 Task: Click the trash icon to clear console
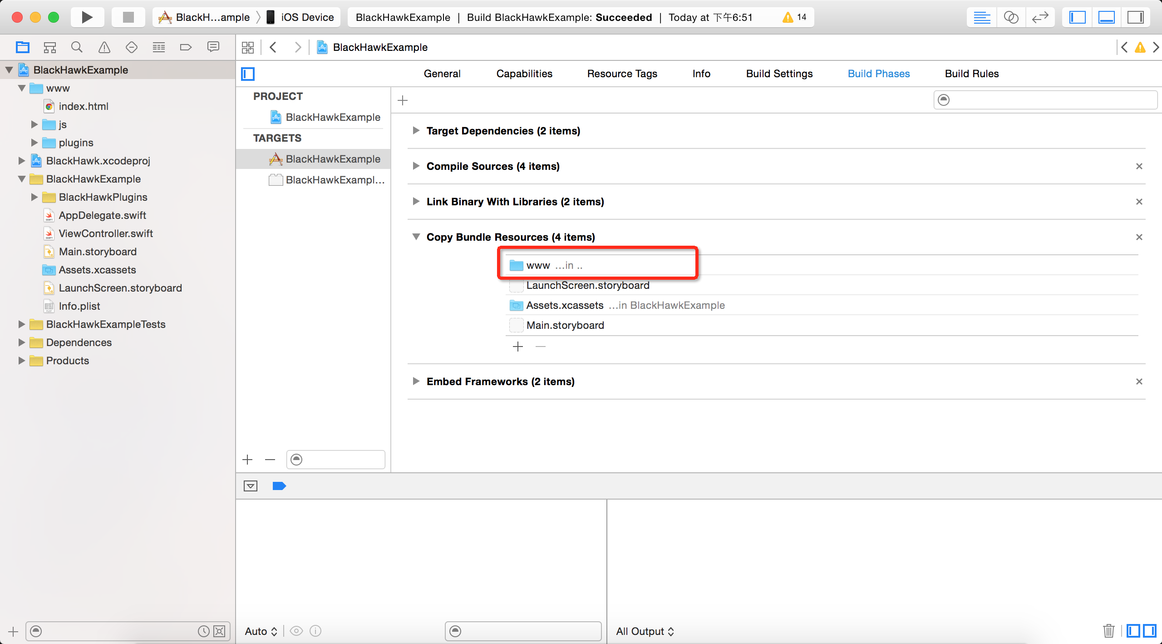coord(1108,631)
